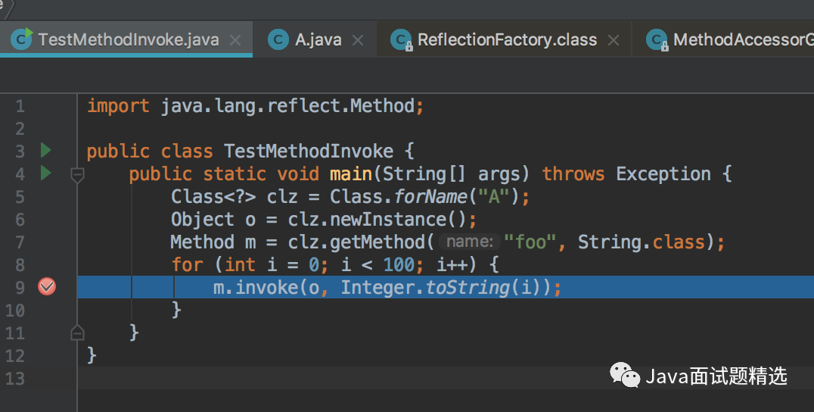Click line number 1 in the gutter

pos(20,107)
